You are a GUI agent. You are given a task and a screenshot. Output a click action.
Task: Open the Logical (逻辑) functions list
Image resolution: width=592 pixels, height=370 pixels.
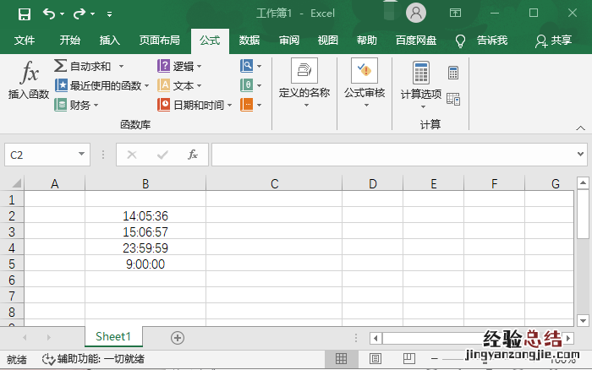(183, 66)
